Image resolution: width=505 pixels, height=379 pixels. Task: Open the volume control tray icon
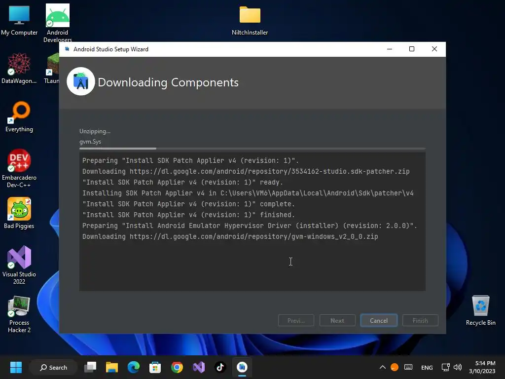(x=457, y=367)
